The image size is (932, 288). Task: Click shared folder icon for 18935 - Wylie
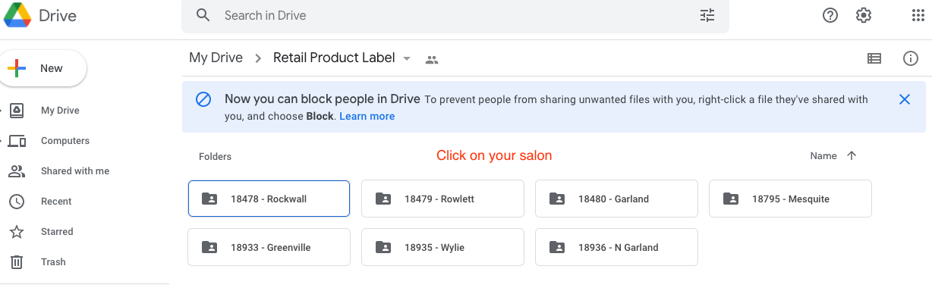coord(383,247)
